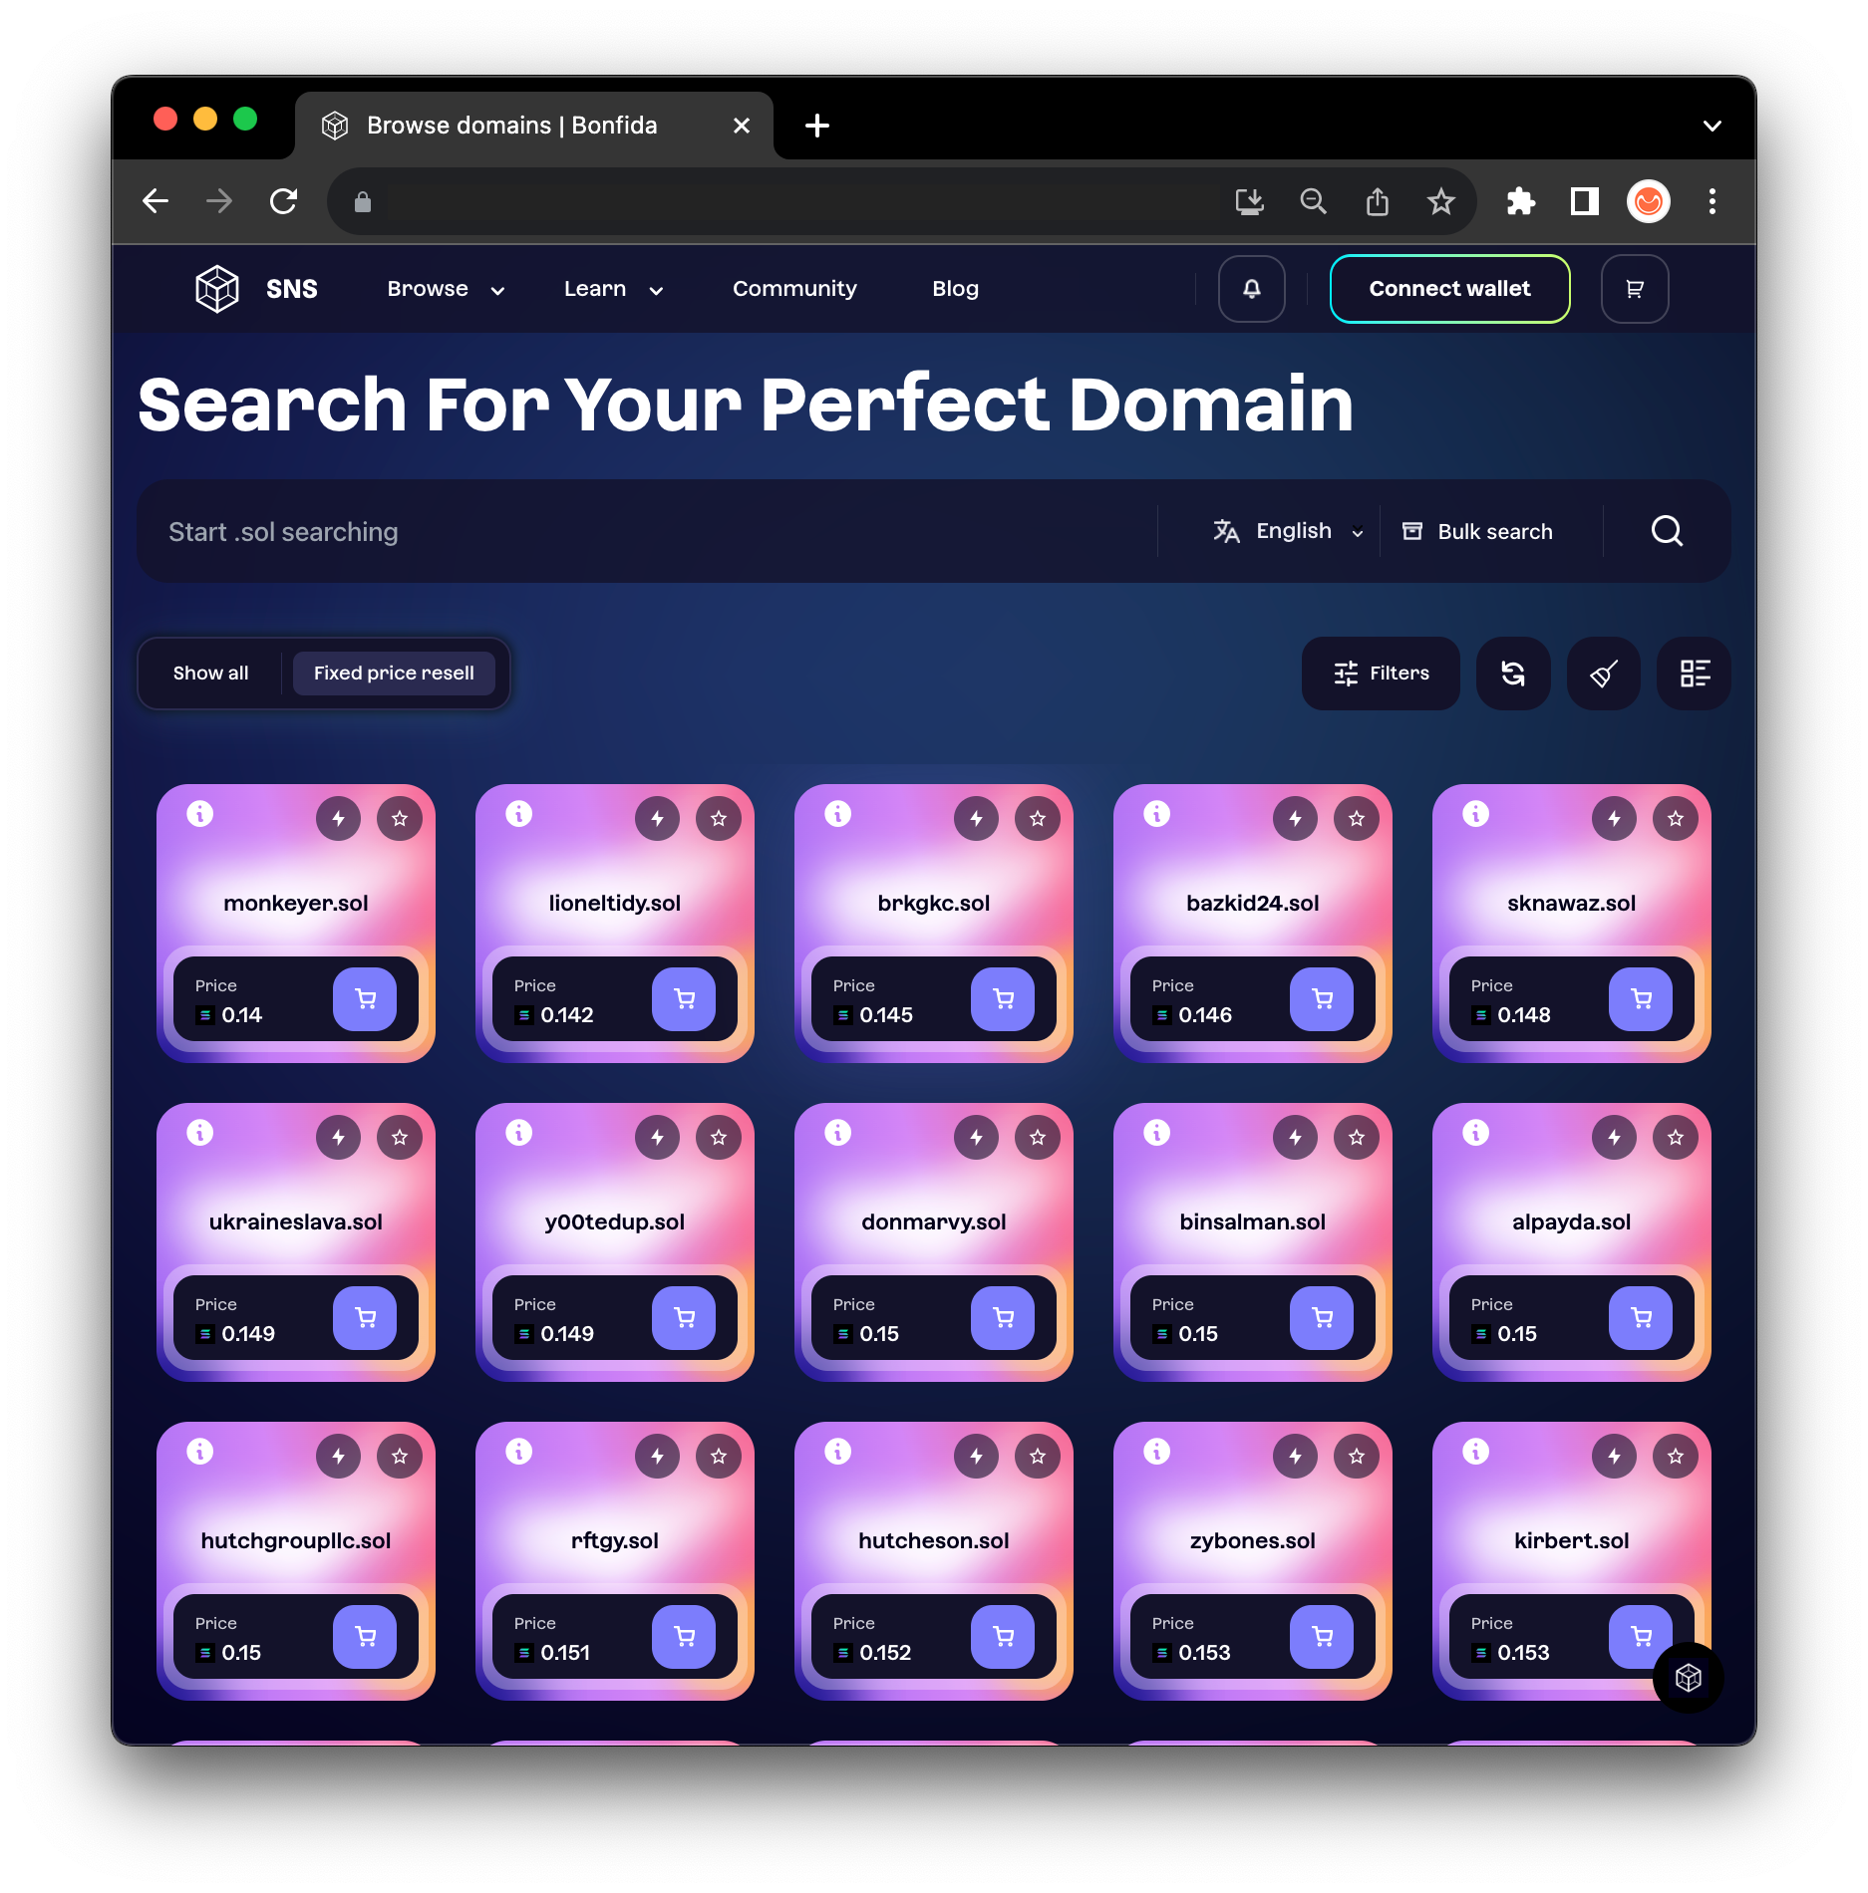Screen dimensions: 1868x1893
Task: Add donmarvy.sol to cart
Action: click(x=1003, y=1318)
